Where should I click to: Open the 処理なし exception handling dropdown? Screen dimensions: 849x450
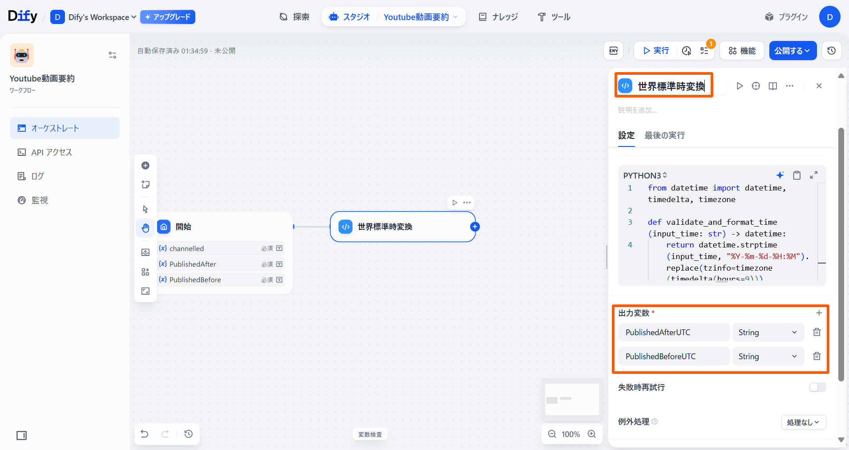803,422
